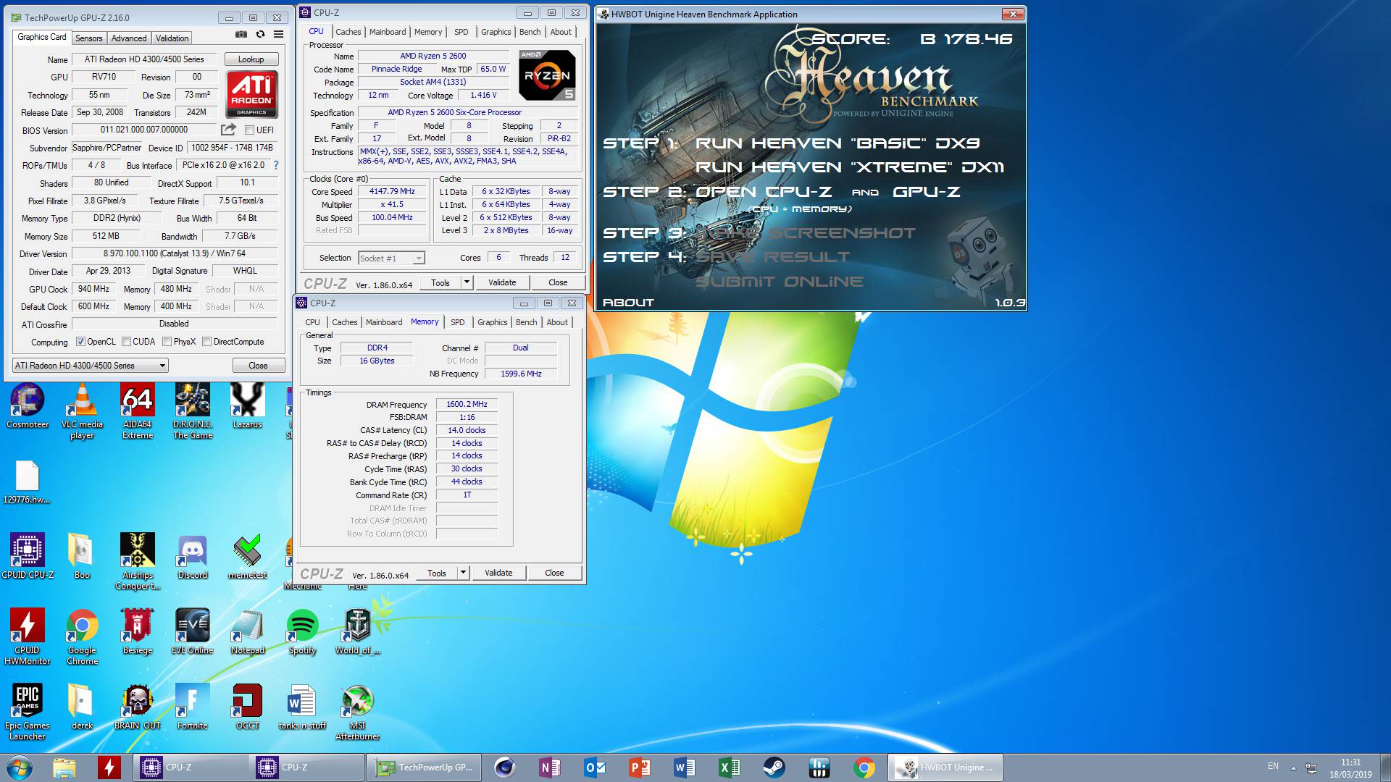Toggle the UEFI checkbox in GPU-Z
1391x782 pixels.
250,130
